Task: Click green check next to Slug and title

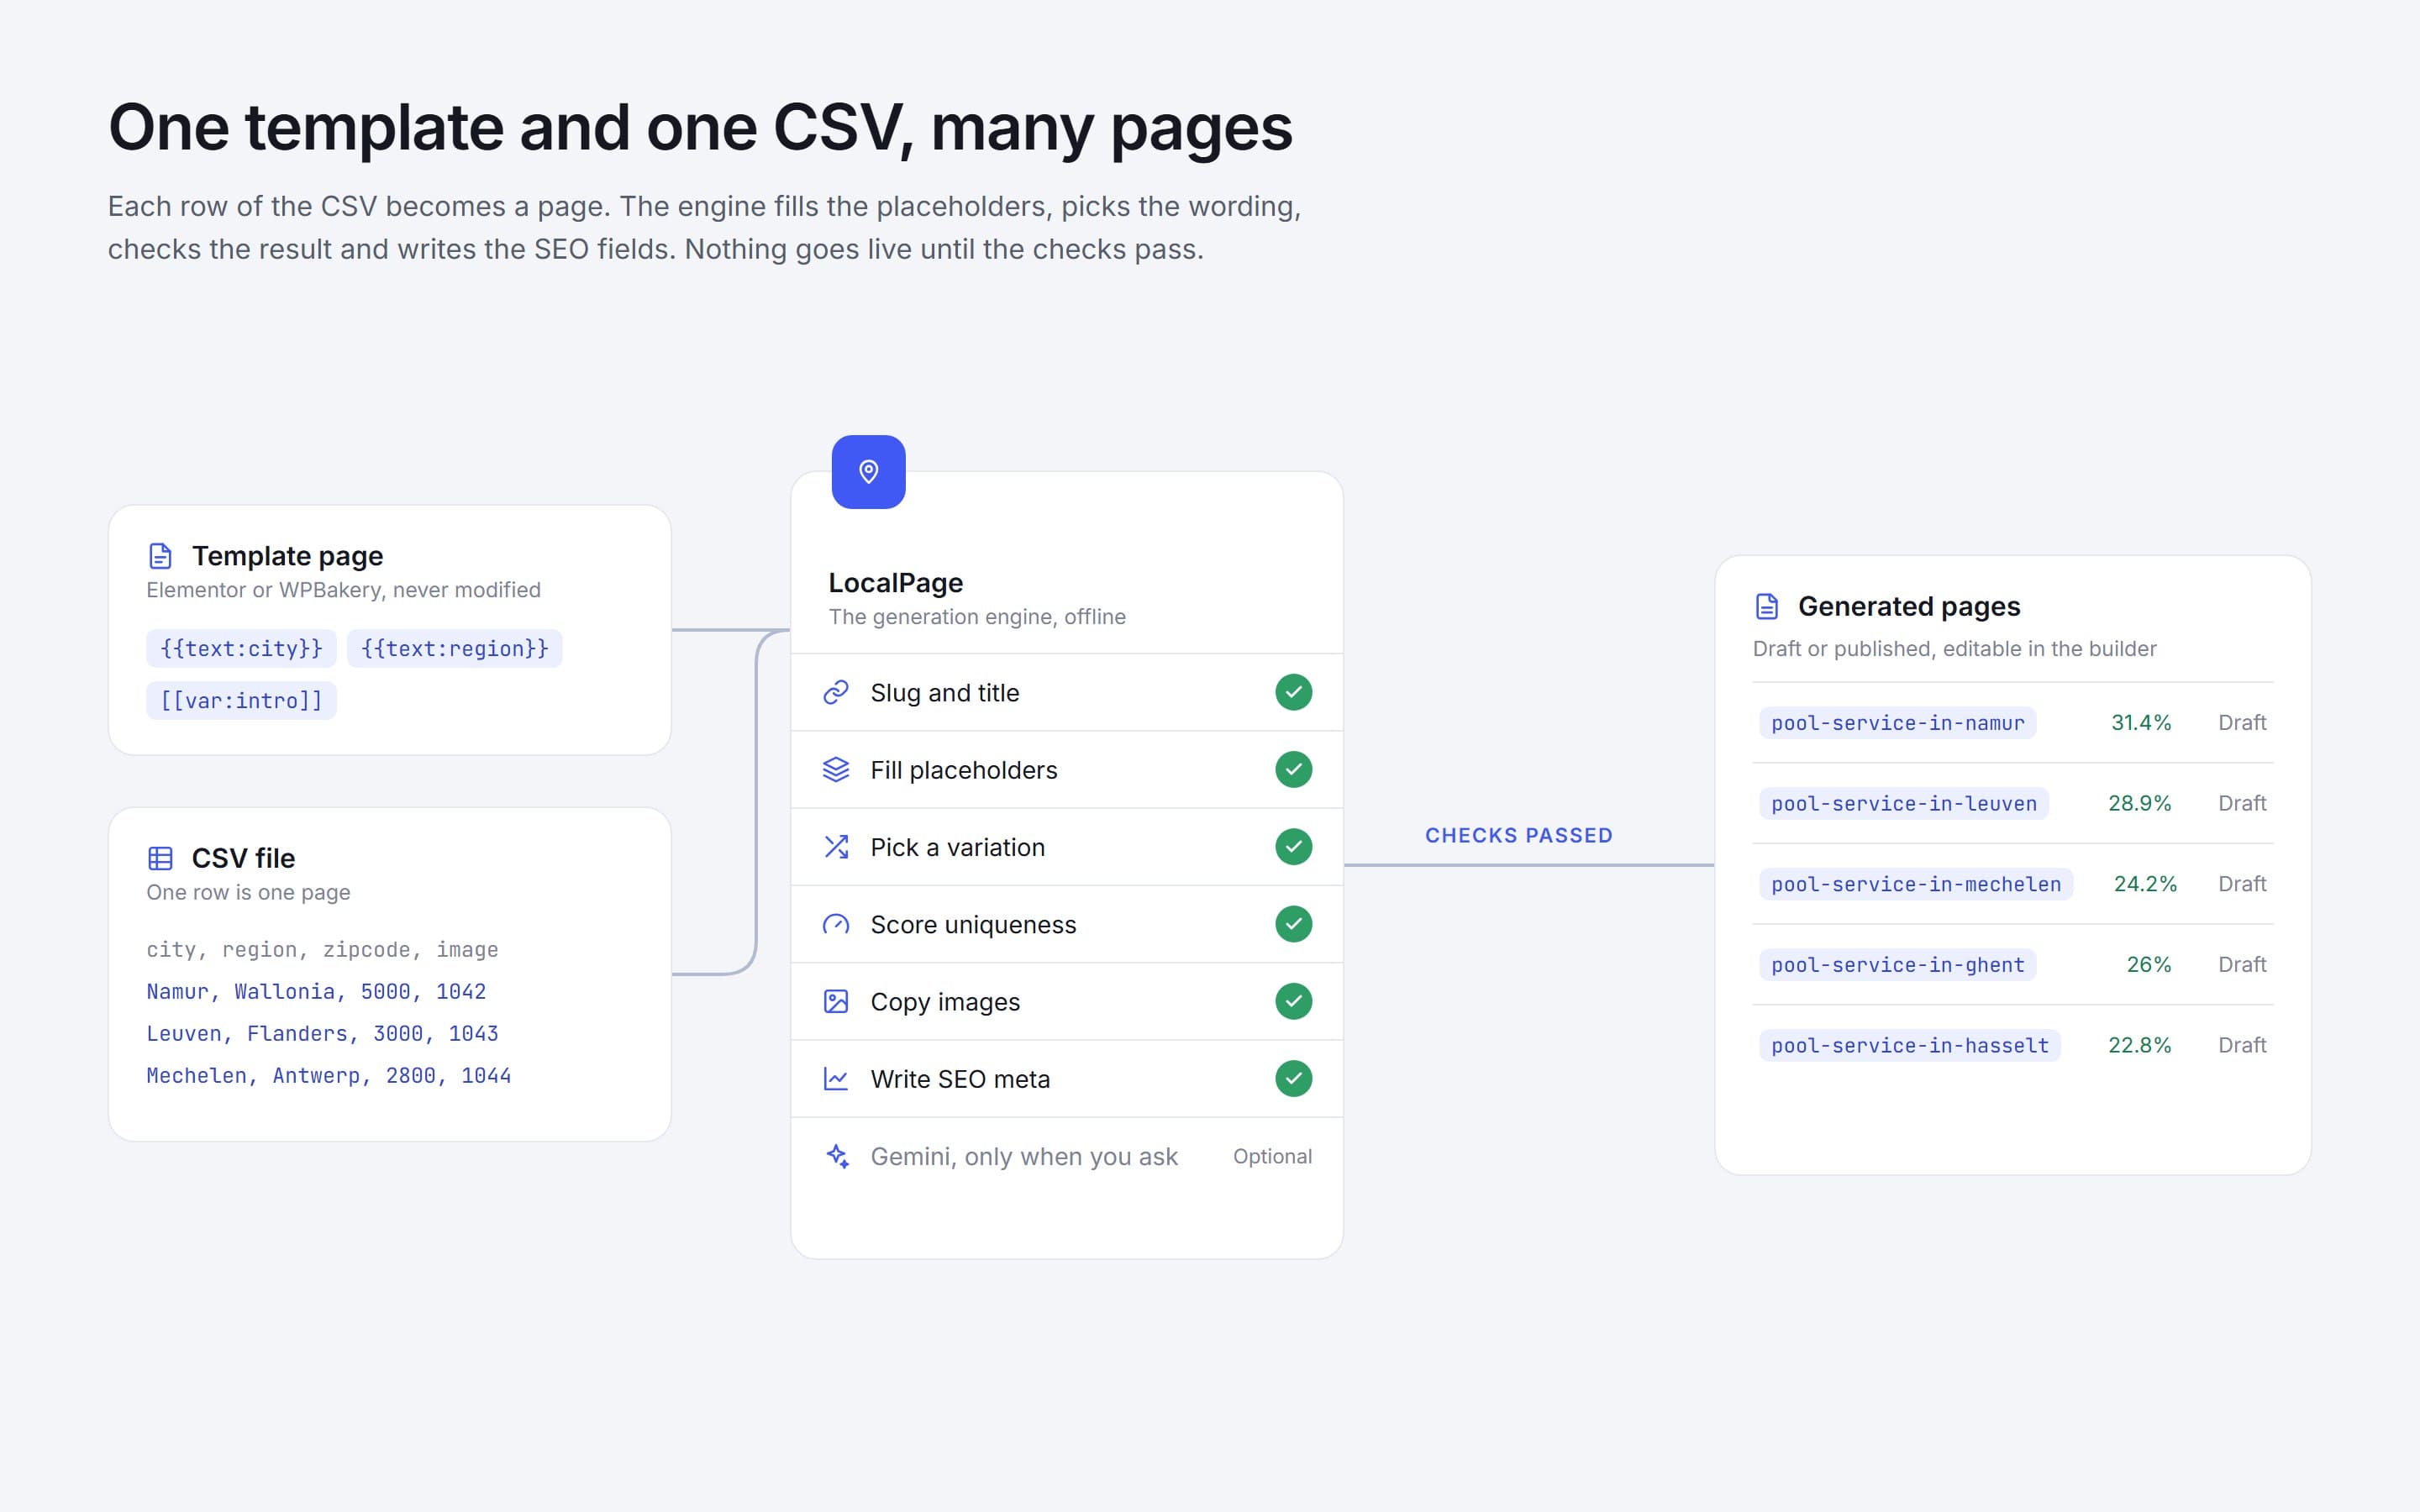Action: [x=1293, y=692]
